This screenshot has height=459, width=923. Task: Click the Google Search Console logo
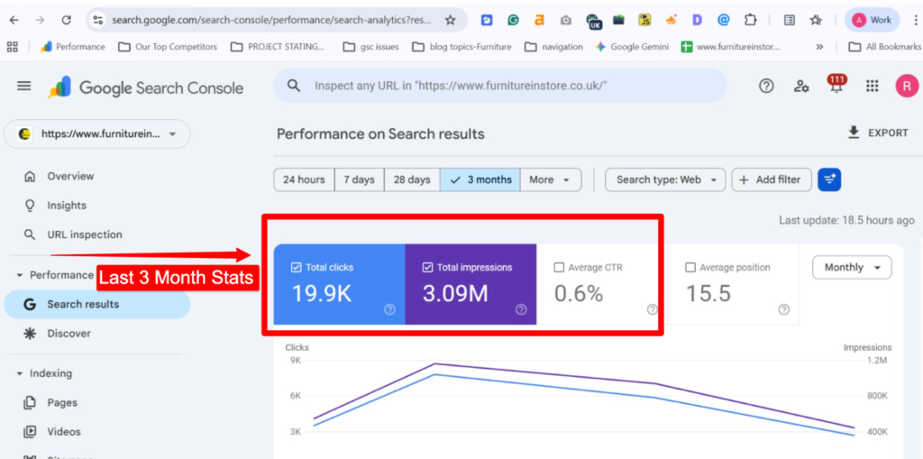click(x=145, y=87)
